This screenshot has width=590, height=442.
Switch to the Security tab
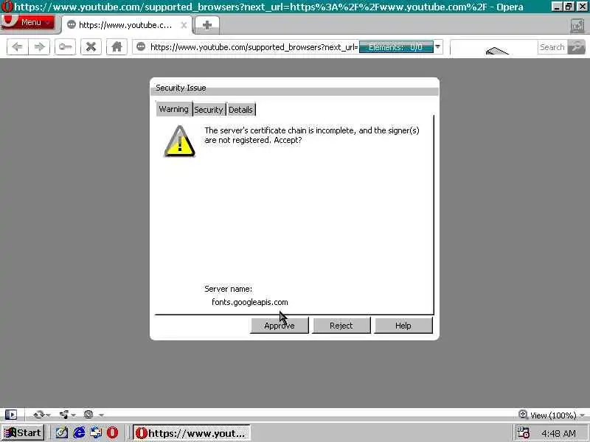point(209,109)
